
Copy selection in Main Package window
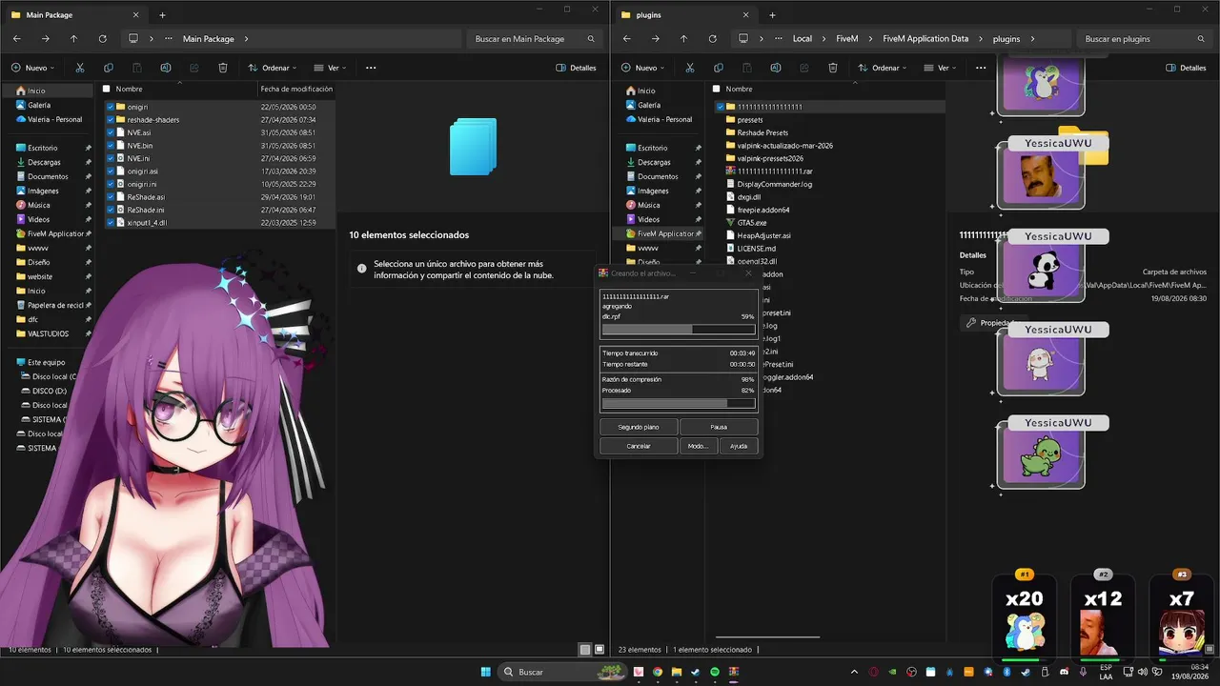[109, 68]
